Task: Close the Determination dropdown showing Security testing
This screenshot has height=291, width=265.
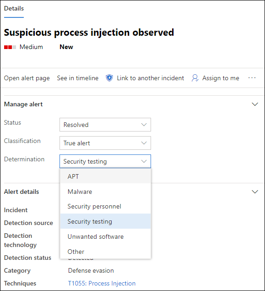Action: coord(105,161)
